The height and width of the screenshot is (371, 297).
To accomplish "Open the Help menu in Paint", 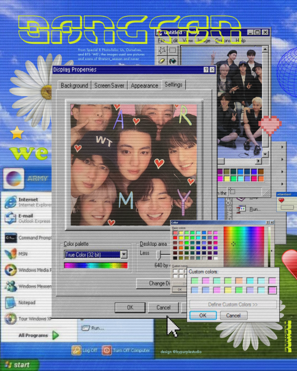I will (241, 41).
